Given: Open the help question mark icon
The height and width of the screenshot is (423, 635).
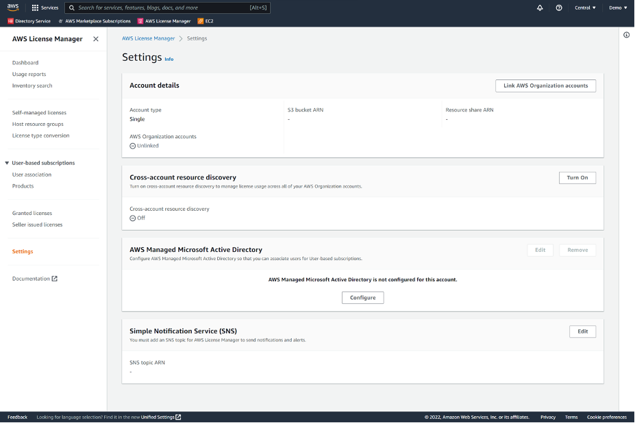Looking at the screenshot, I should coord(559,8).
